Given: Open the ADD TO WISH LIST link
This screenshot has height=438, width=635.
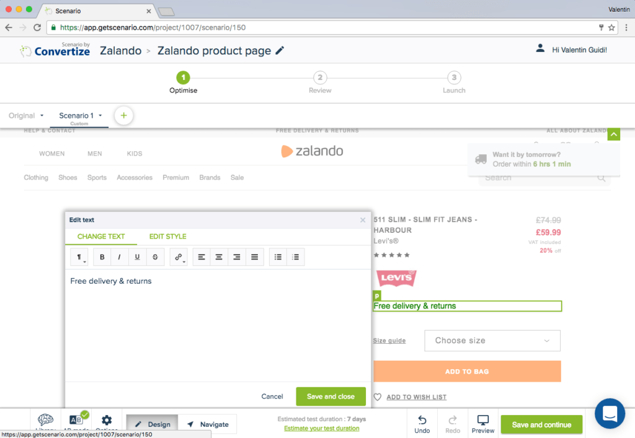Looking at the screenshot, I should [x=417, y=397].
